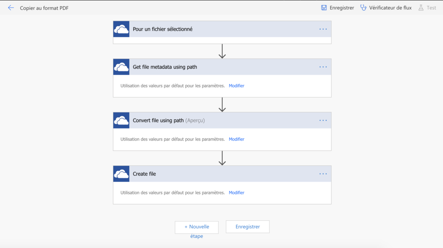Open ellipsis menu for Pour un fichier sélectionné
This screenshot has width=443, height=248.
pyautogui.click(x=323, y=29)
